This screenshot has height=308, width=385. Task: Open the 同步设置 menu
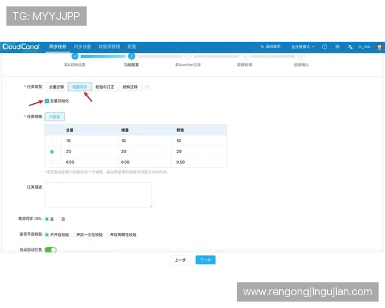82,47
